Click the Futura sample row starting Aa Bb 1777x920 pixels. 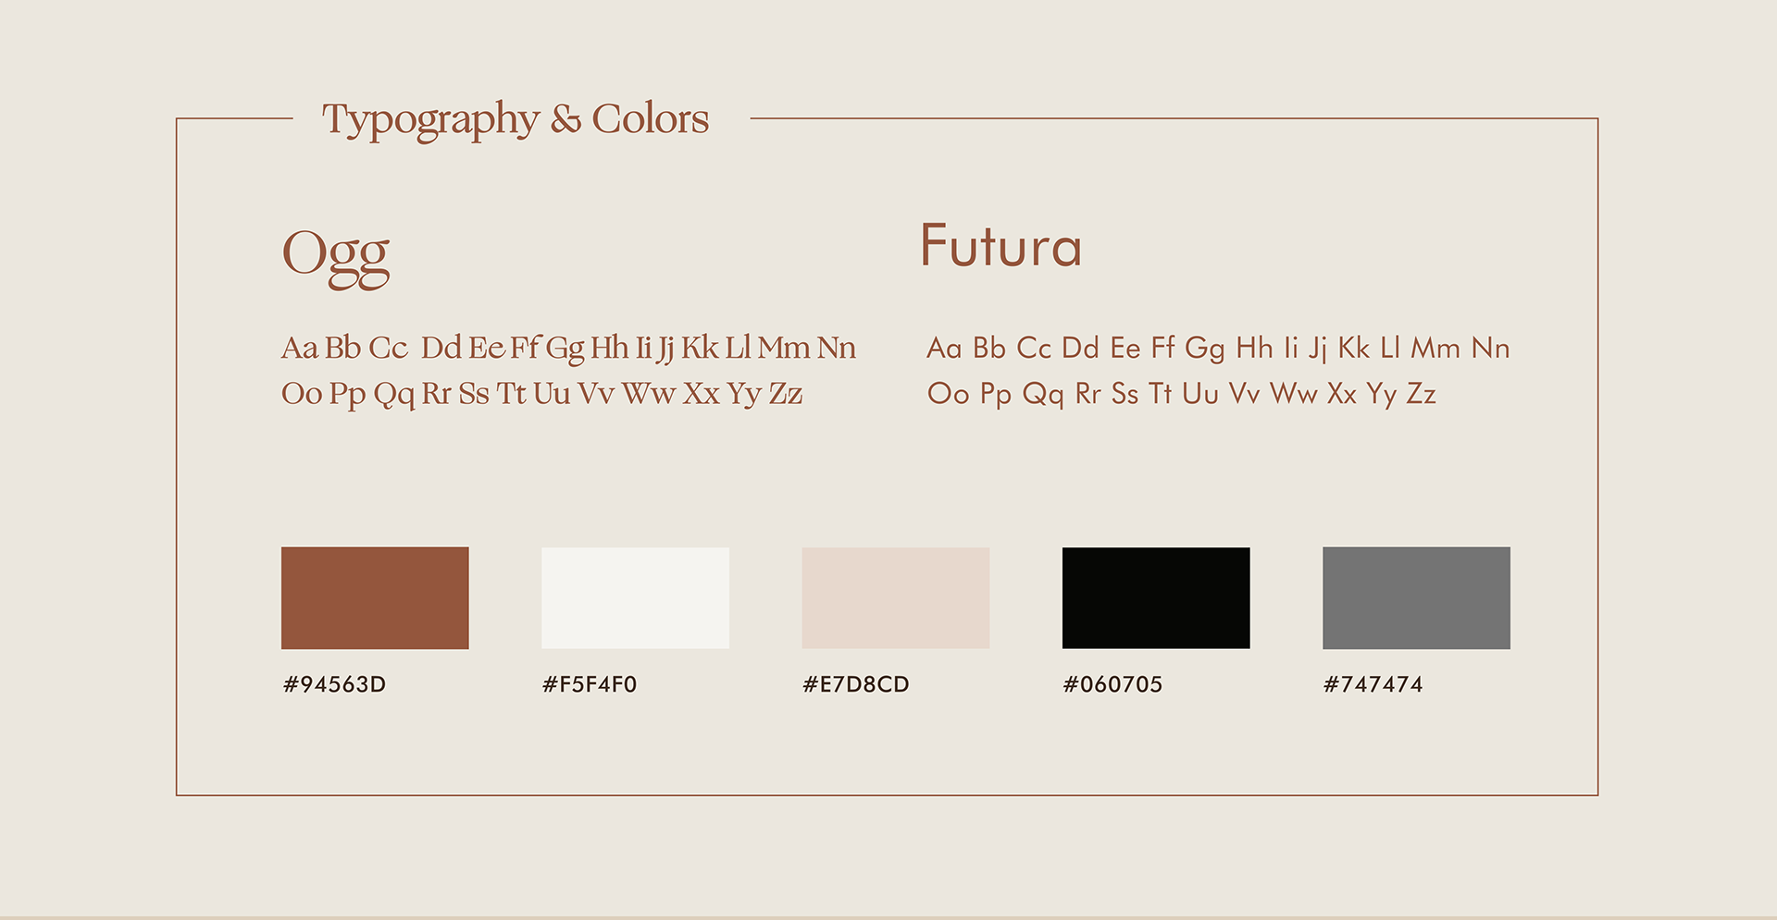[1218, 348]
